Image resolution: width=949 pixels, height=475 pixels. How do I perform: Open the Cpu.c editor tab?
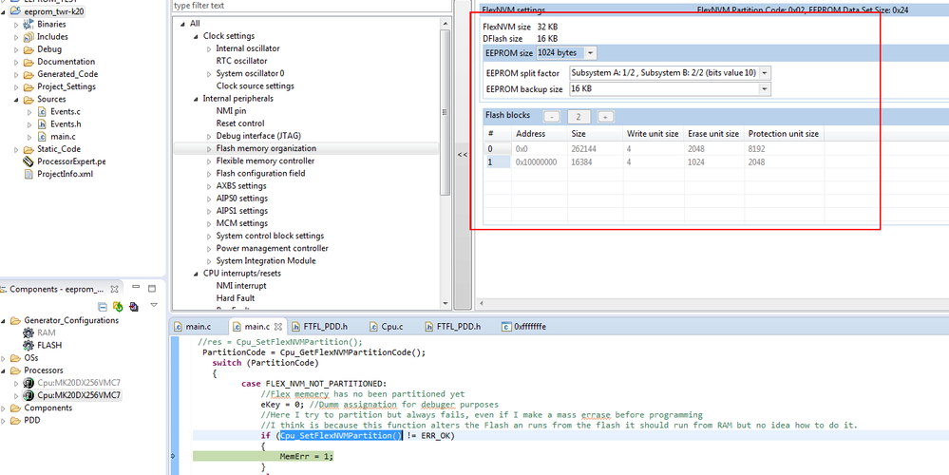386,326
